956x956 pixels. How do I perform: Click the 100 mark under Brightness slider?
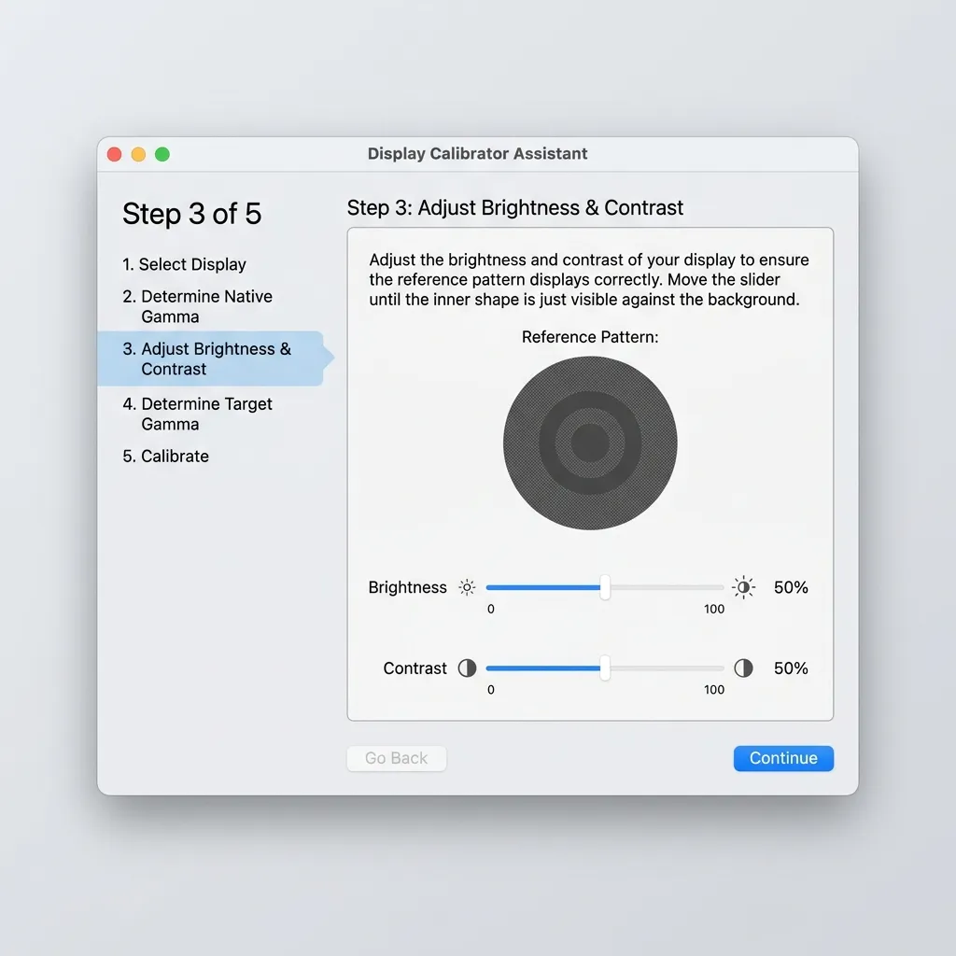point(714,609)
